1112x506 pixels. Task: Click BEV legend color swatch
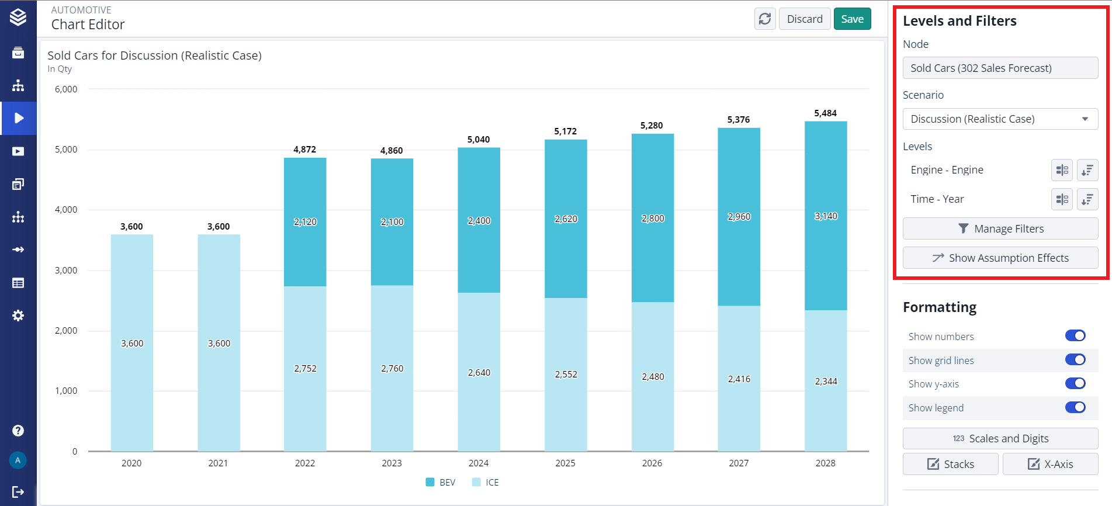tap(430, 482)
